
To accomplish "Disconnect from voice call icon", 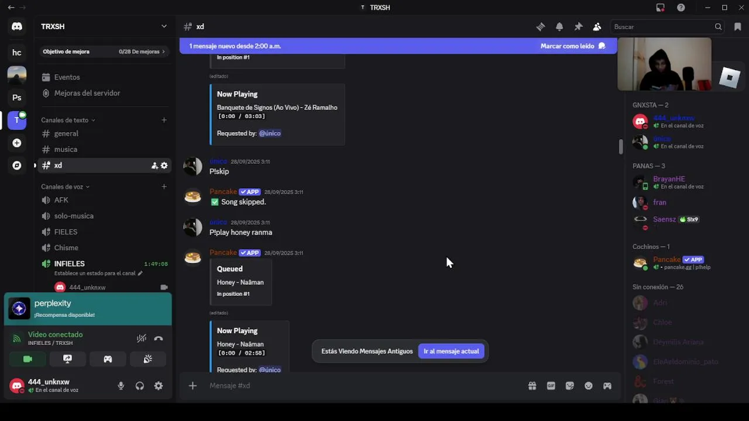I will click(158, 339).
